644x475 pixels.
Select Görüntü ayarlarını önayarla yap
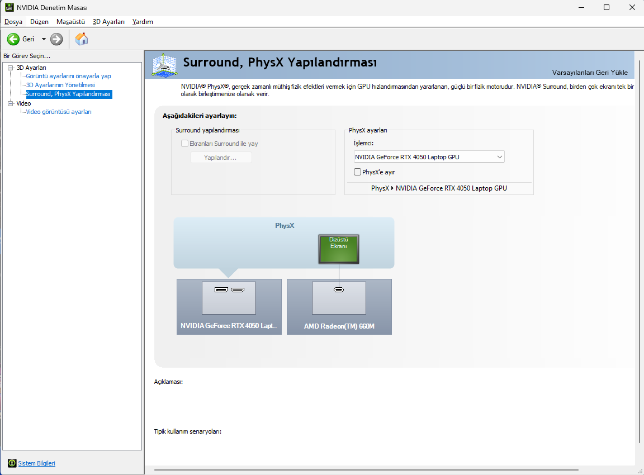tap(69, 76)
